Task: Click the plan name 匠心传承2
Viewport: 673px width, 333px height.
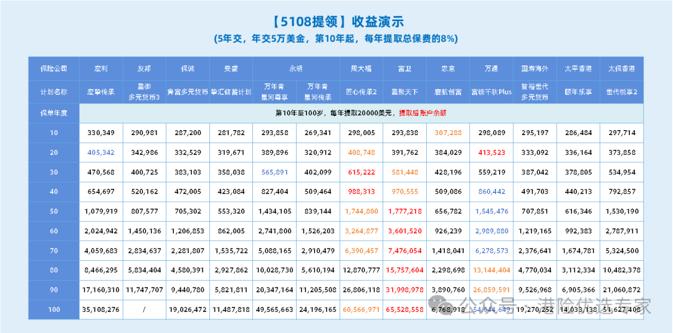Action: [x=361, y=92]
